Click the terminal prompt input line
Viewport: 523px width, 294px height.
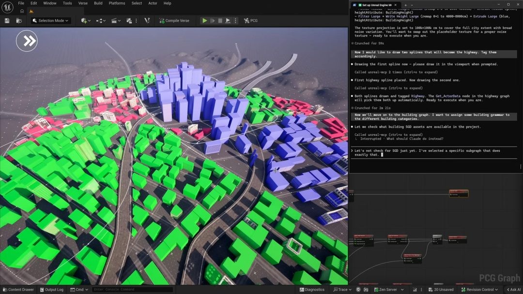[x=433, y=152]
